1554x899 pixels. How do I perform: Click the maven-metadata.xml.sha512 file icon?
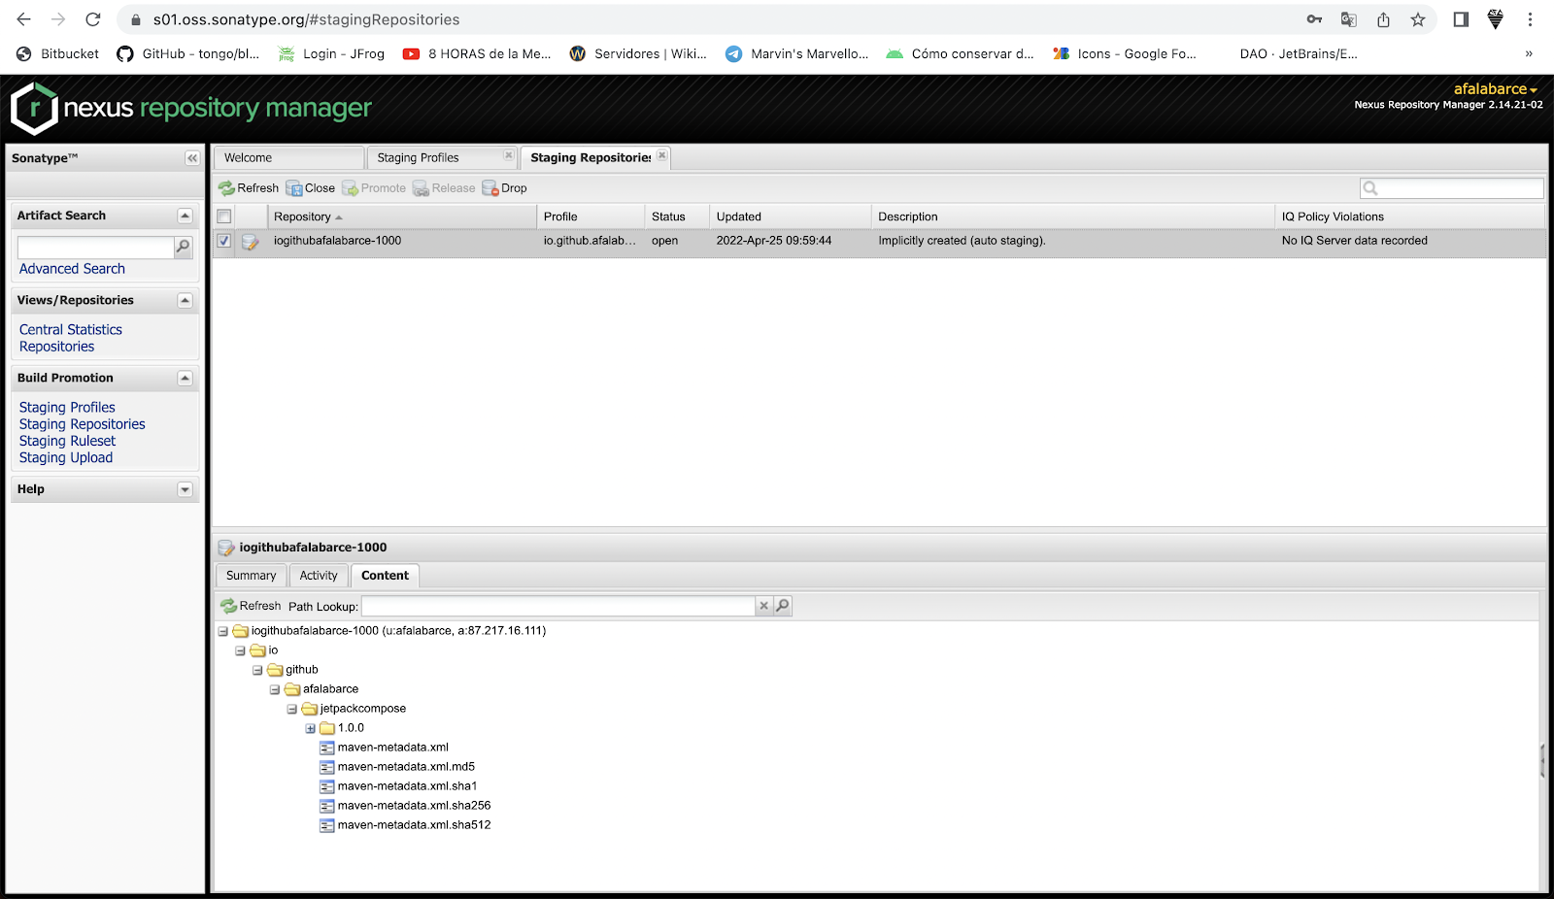pos(327,825)
